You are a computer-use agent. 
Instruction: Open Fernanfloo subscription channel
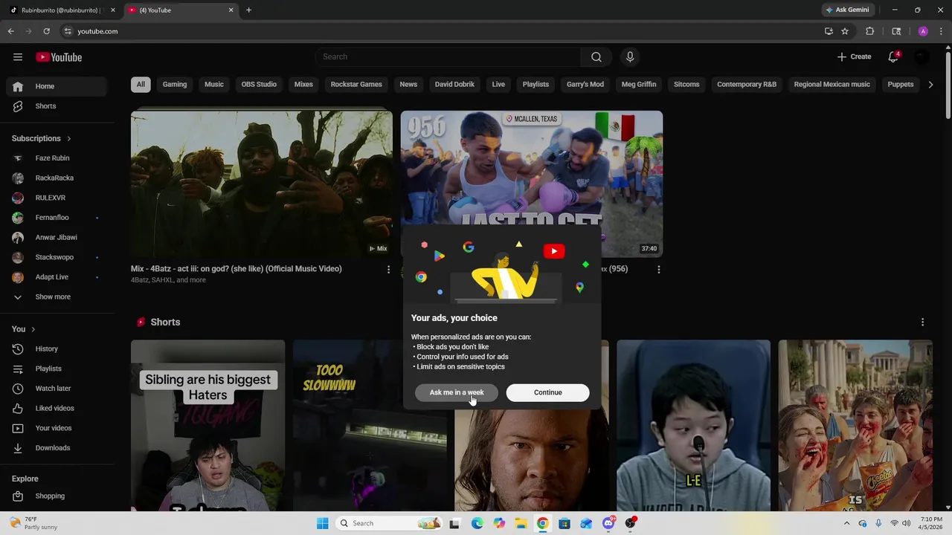click(57, 218)
